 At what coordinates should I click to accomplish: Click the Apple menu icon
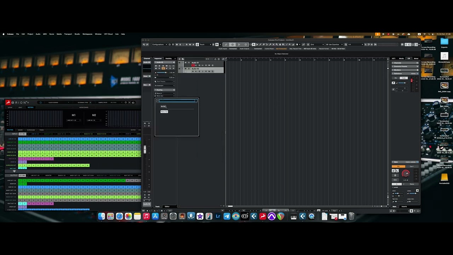(4, 34)
